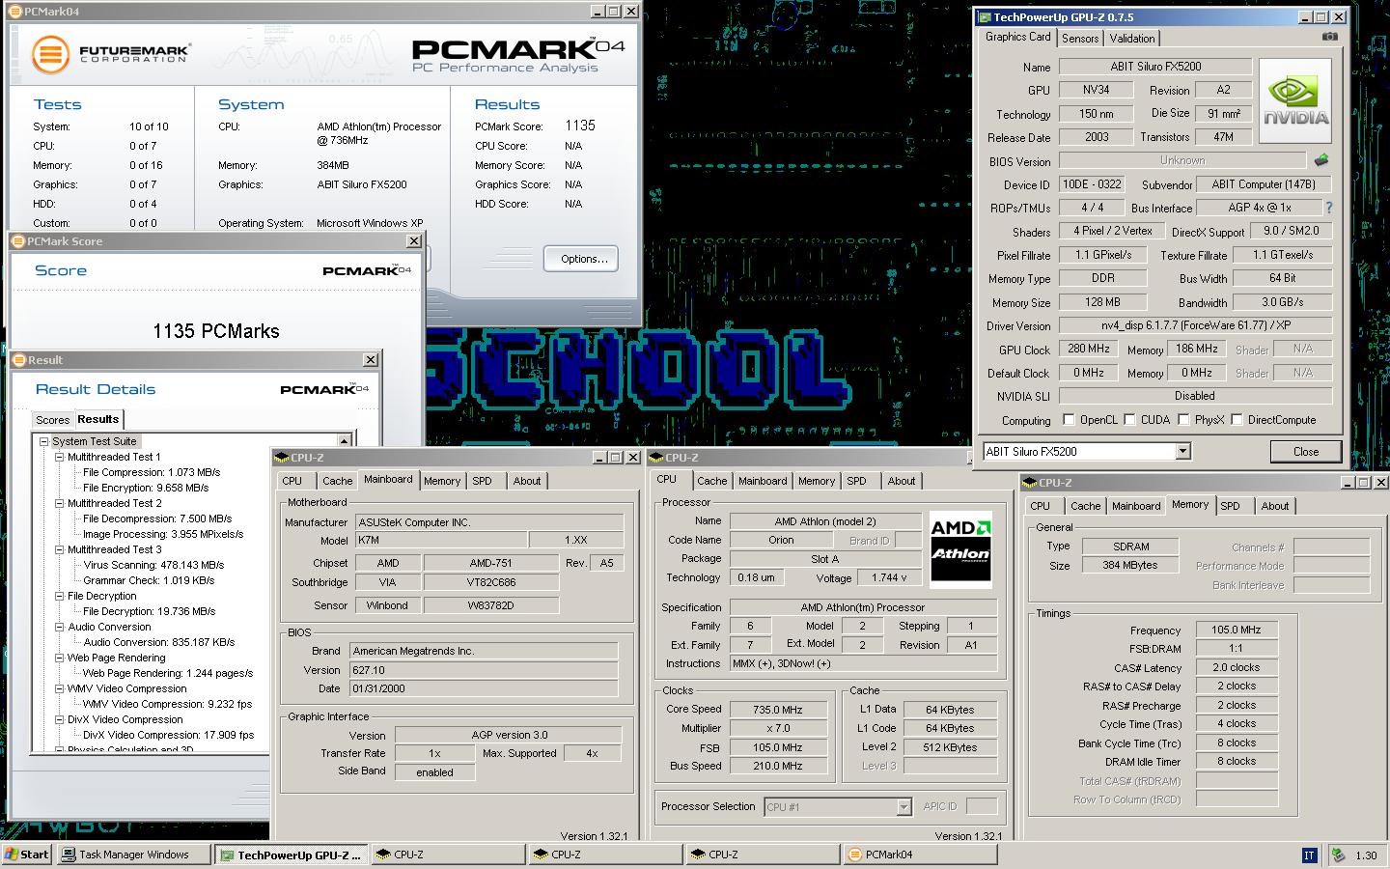Click "File Compression: 1.073 MB/s" result row
This screenshot has height=869, width=1390.
(151, 472)
